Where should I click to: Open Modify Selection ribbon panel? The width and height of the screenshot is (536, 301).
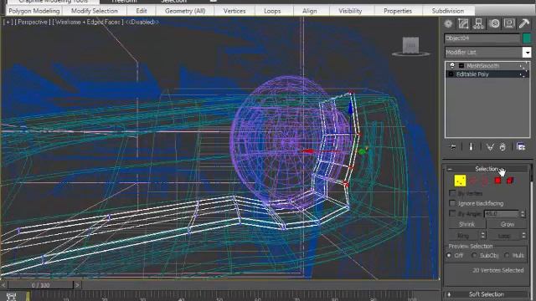95,11
